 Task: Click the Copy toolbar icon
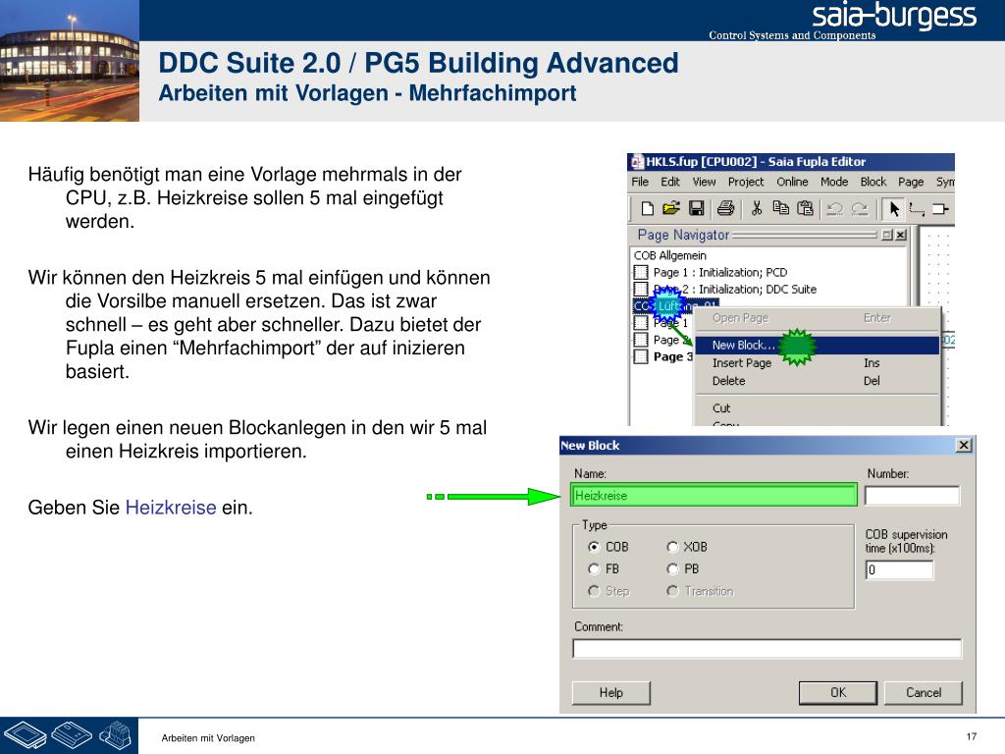click(780, 208)
